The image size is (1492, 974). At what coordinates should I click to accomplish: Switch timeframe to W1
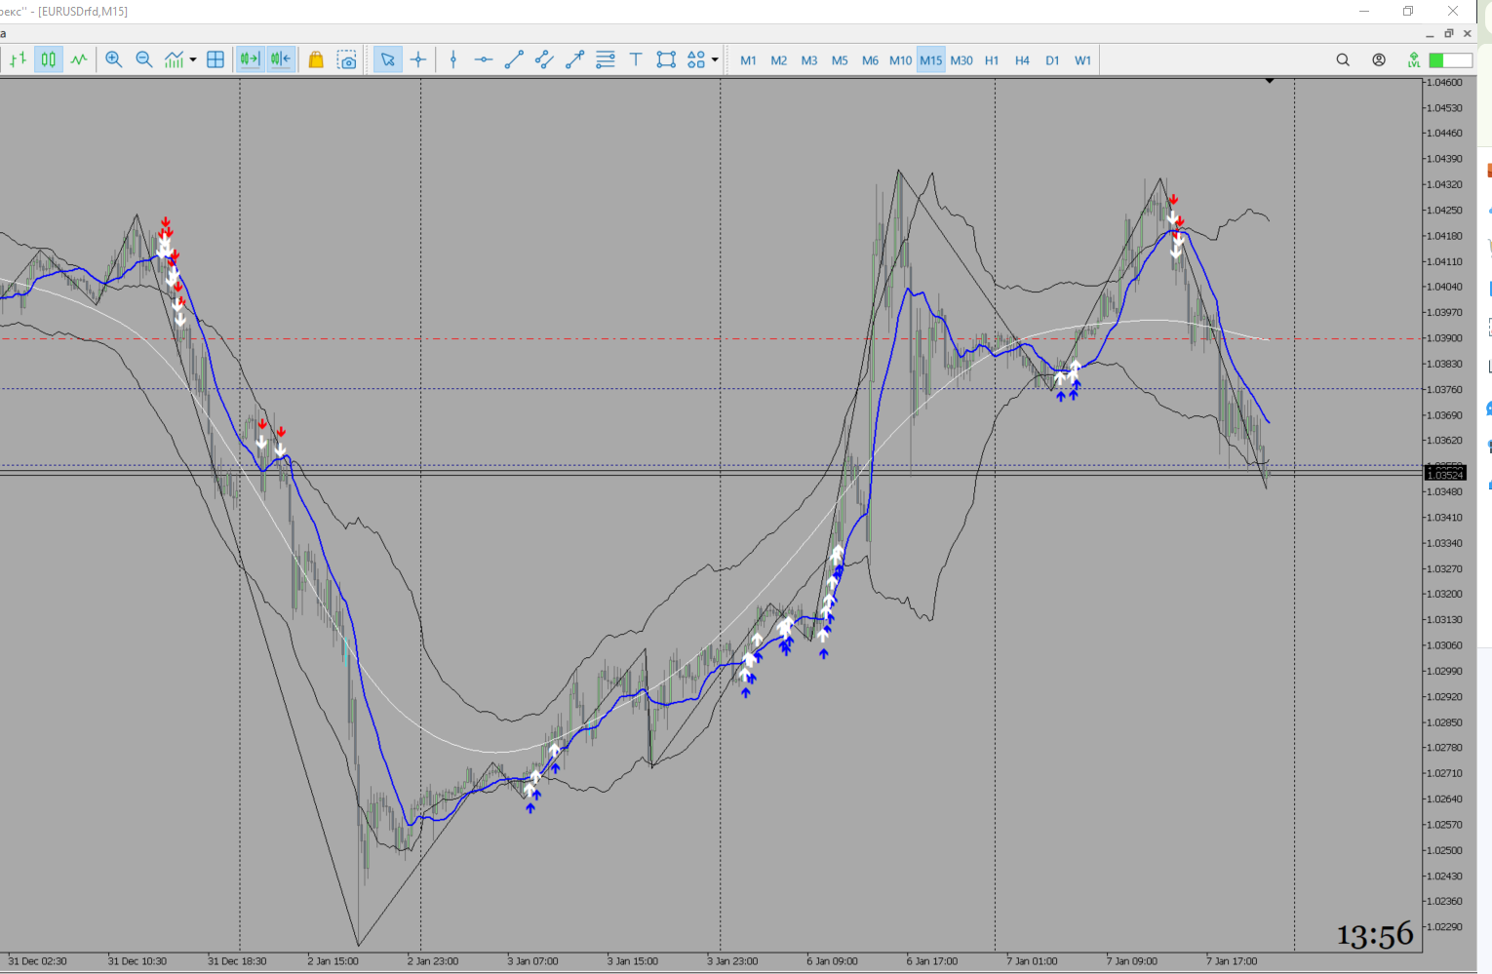click(x=1082, y=60)
